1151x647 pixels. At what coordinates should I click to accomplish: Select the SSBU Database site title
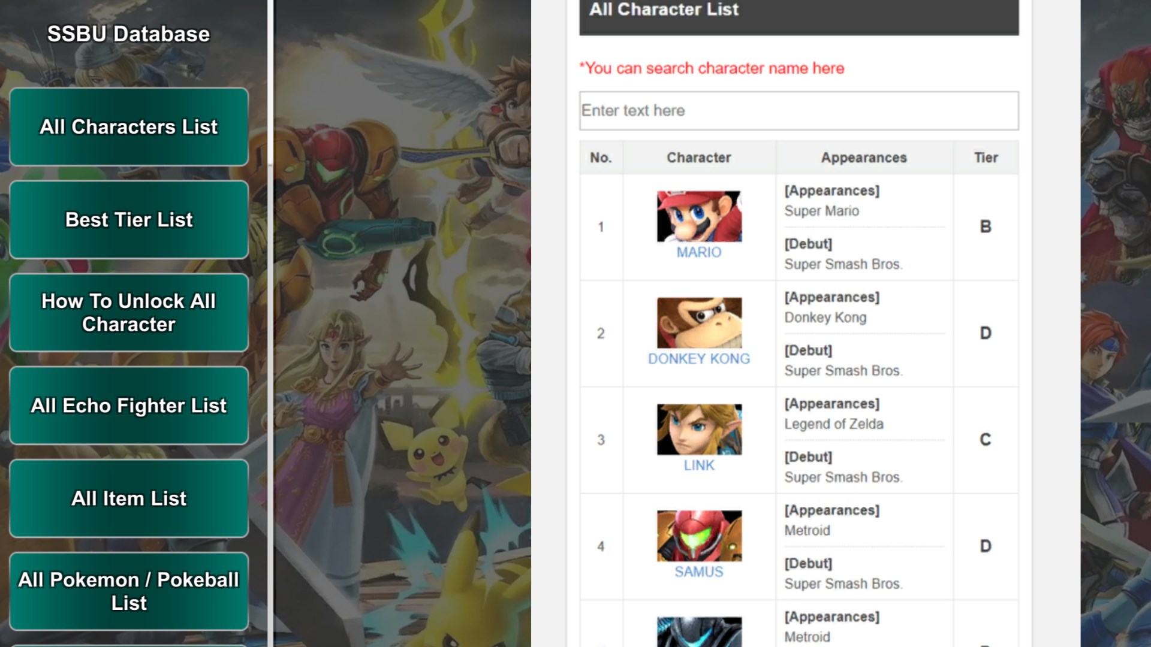(128, 34)
